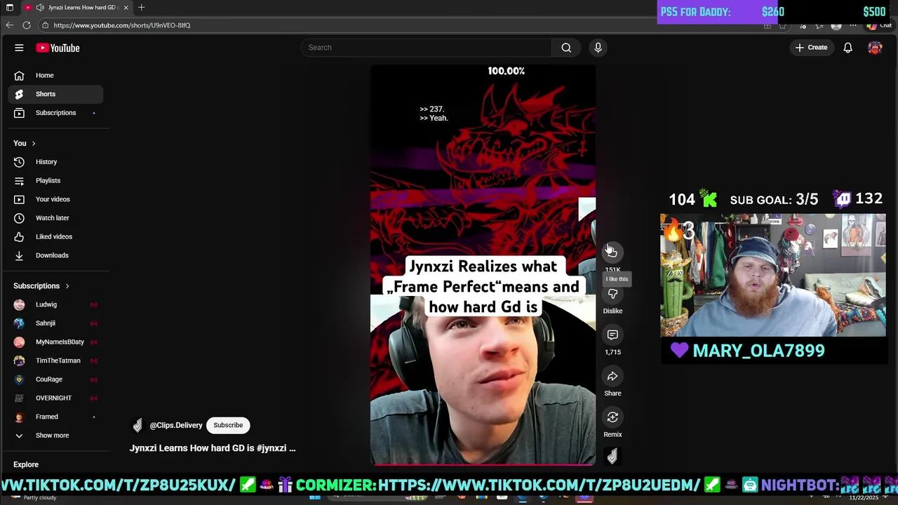Refresh the browser page

[x=27, y=25]
